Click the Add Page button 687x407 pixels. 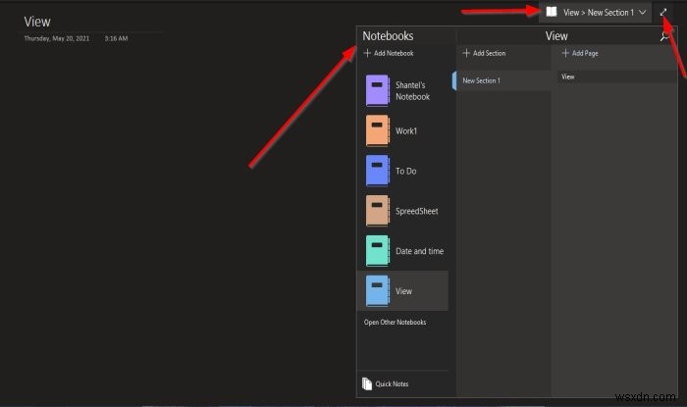click(x=580, y=53)
